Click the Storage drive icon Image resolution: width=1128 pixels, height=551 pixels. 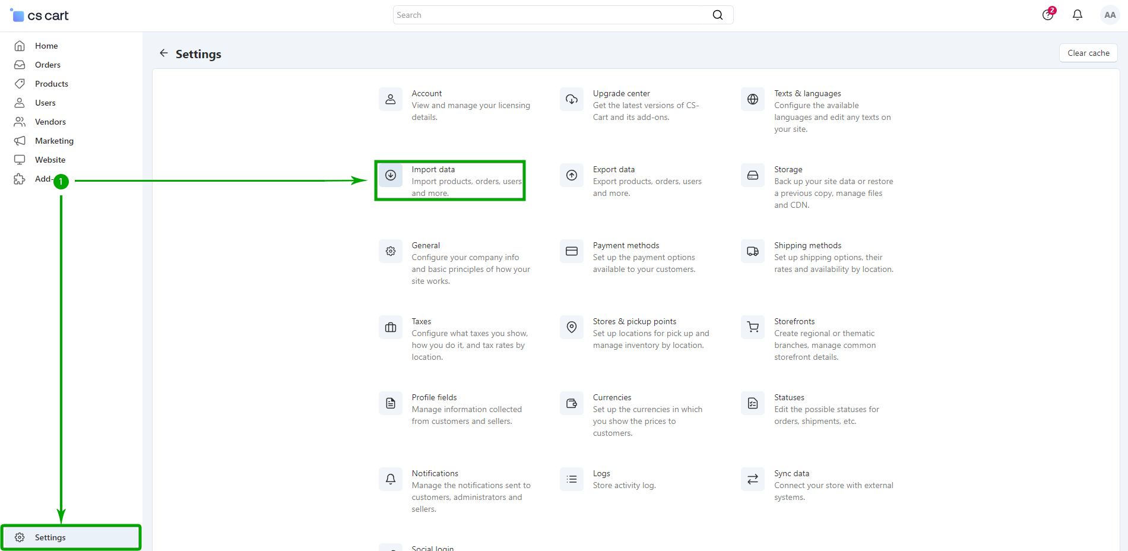[752, 175]
